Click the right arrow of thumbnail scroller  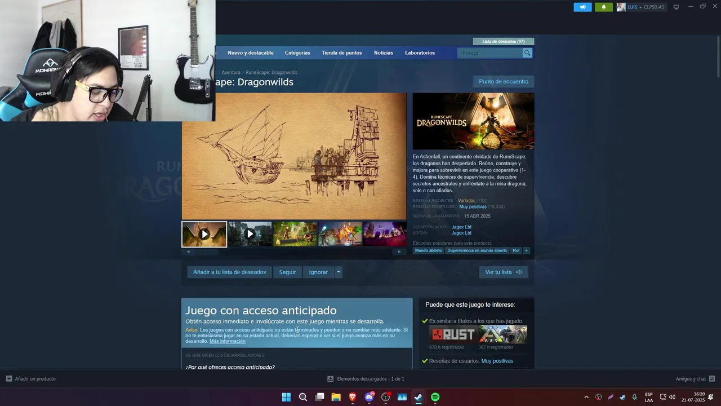tap(399, 251)
